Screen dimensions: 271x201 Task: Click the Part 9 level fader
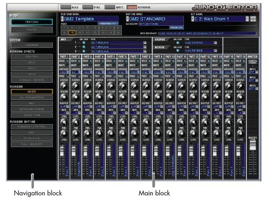(156, 151)
